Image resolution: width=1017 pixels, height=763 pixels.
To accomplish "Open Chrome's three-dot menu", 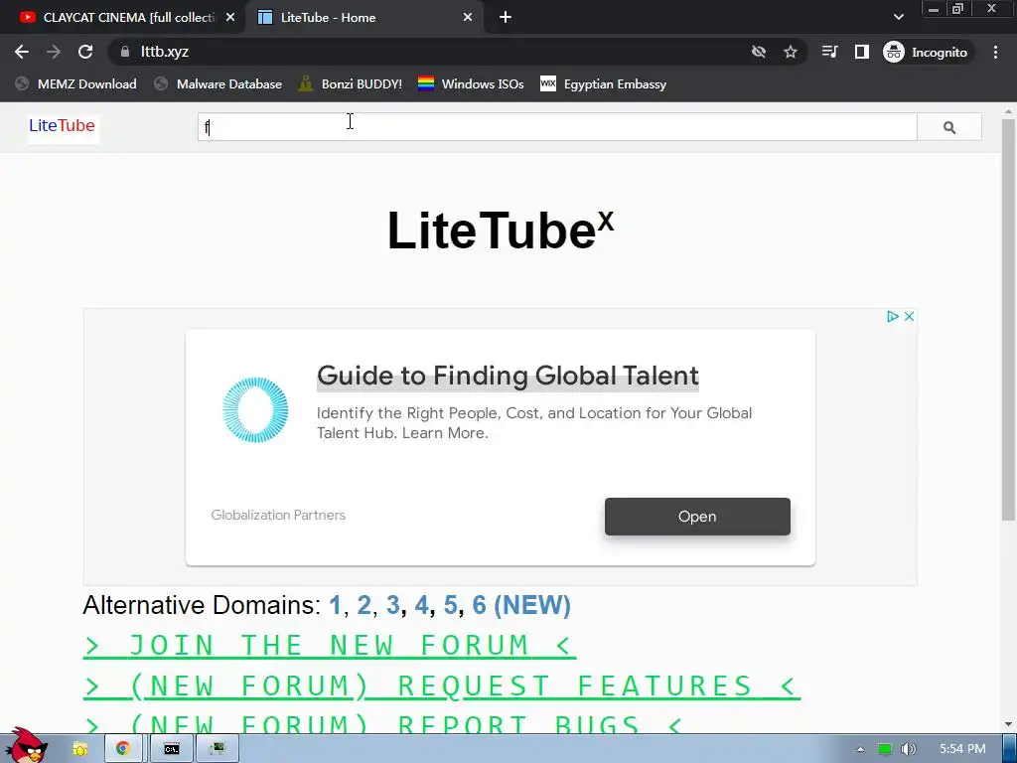I will point(995,52).
